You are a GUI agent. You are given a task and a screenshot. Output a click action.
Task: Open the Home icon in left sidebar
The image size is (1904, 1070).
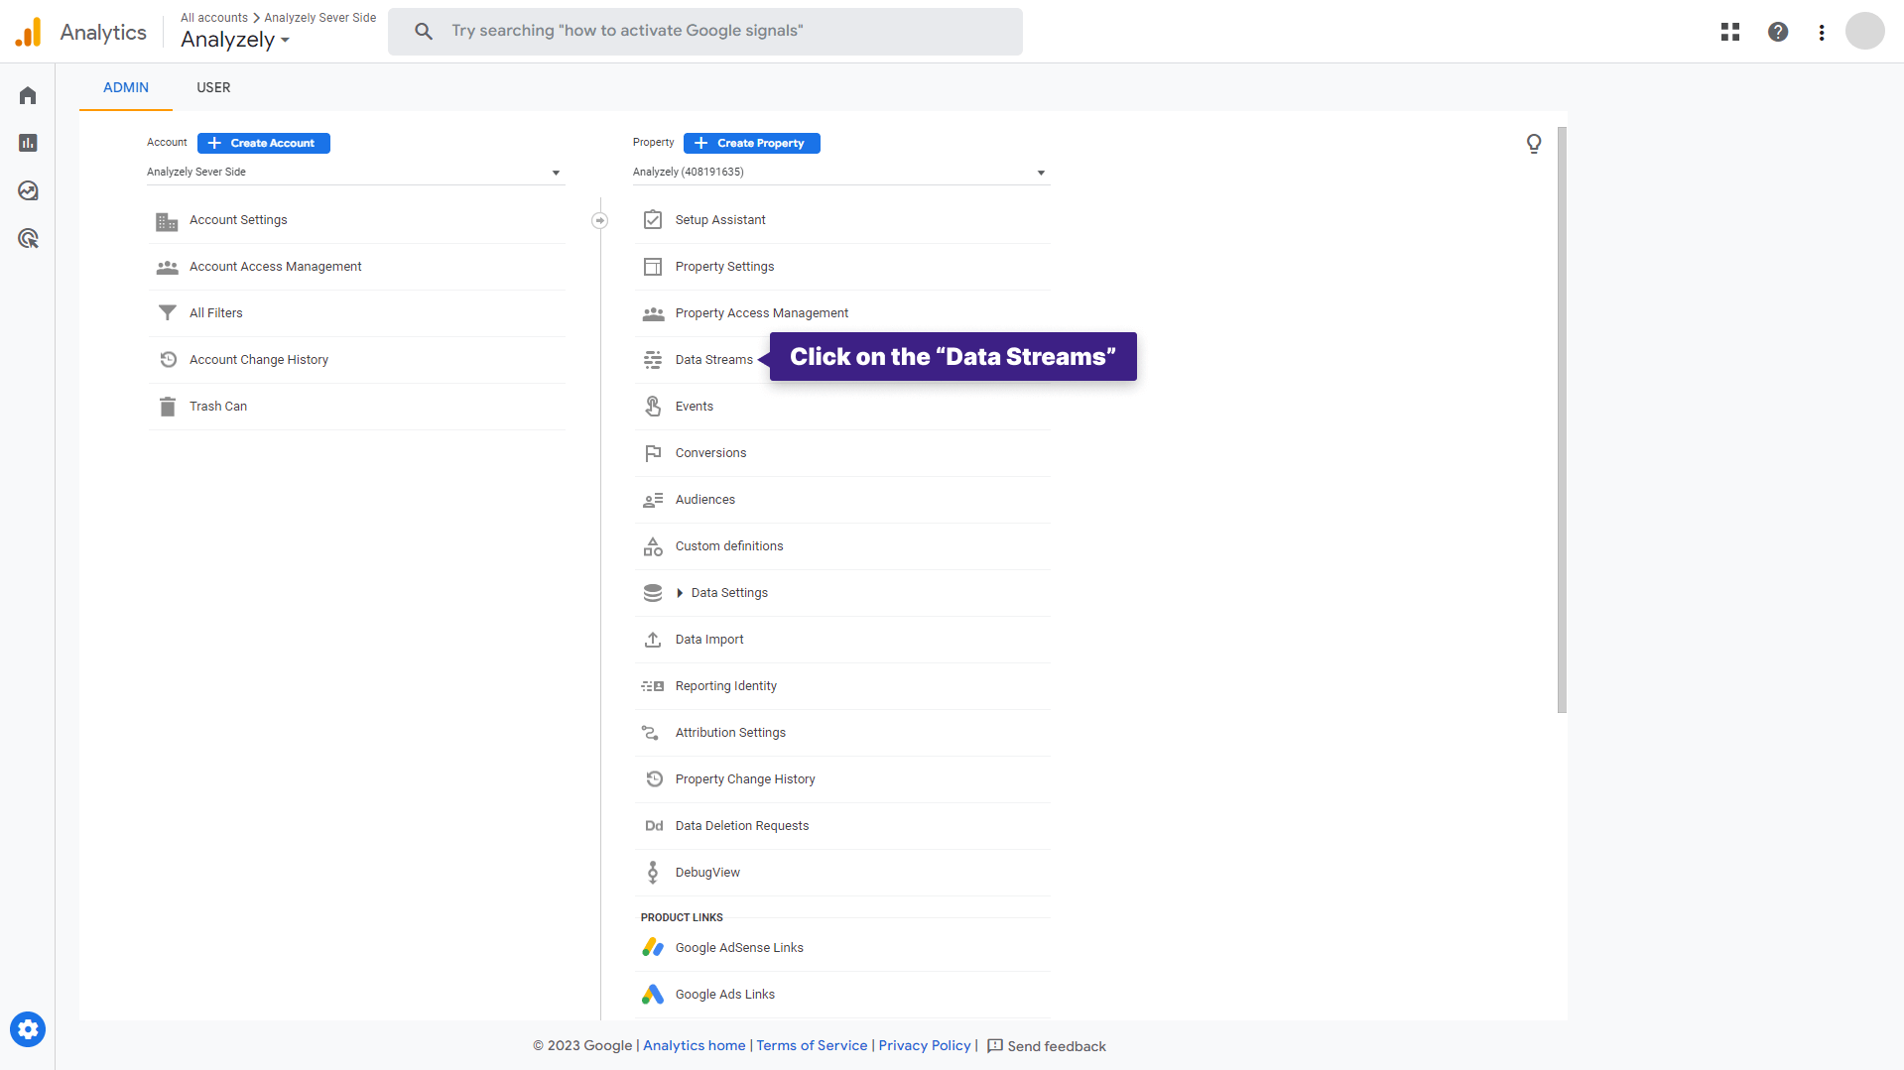tap(28, 95)
